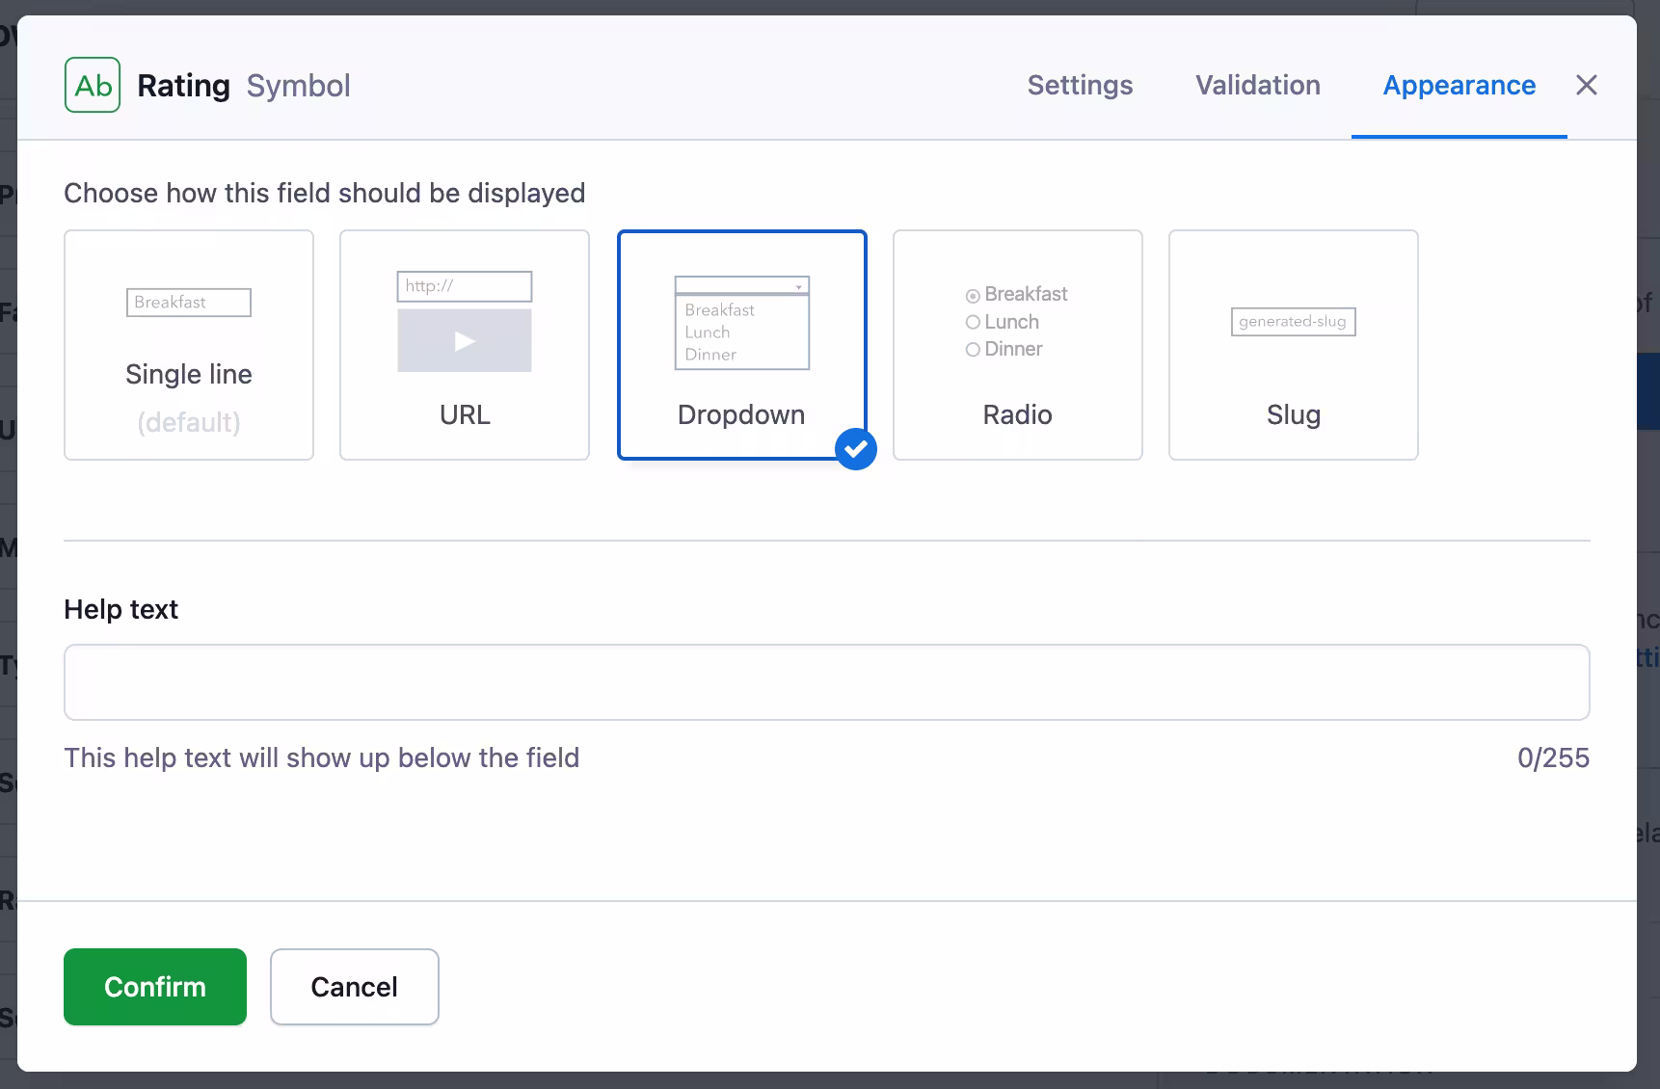Choose the URL appearance option
Image resolution: width=1660 pixels, height=1089 pixels.
point(465,345)
